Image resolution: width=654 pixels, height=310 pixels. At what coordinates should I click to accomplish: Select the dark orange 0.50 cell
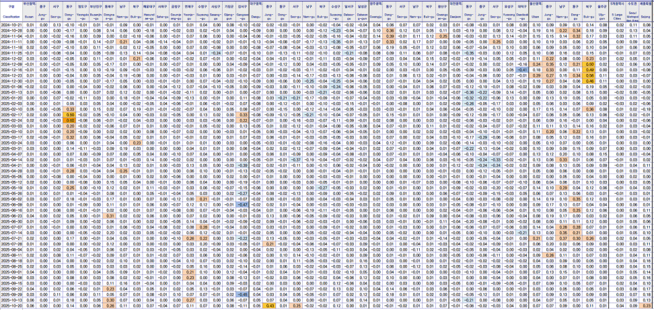[69, 114]
